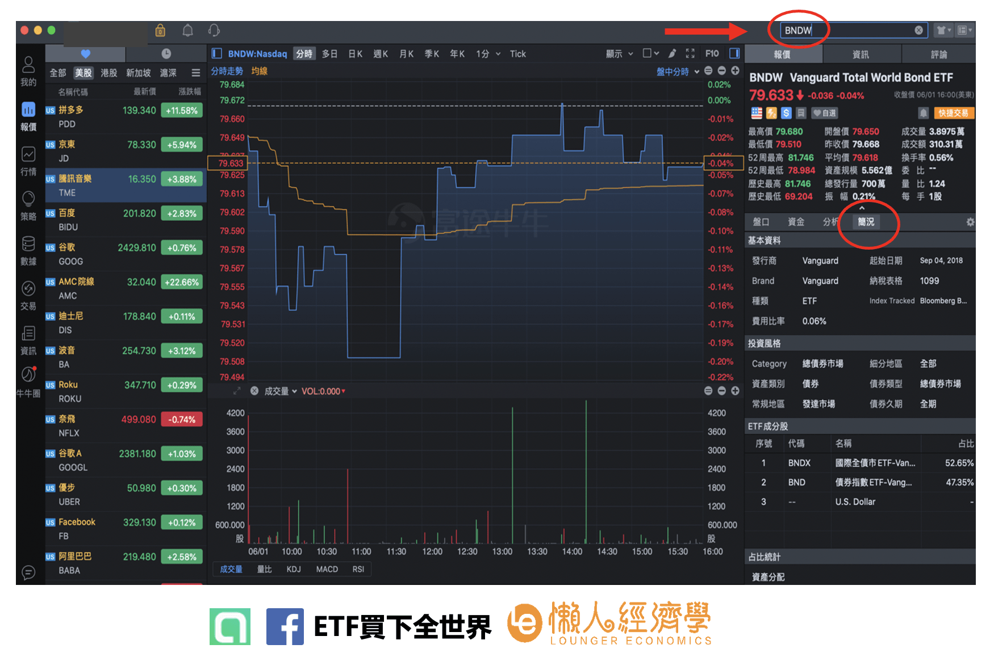Open the 我的 profile sidebar icon
This screenshot has height=657, width=994.
[x=28, y=71]
